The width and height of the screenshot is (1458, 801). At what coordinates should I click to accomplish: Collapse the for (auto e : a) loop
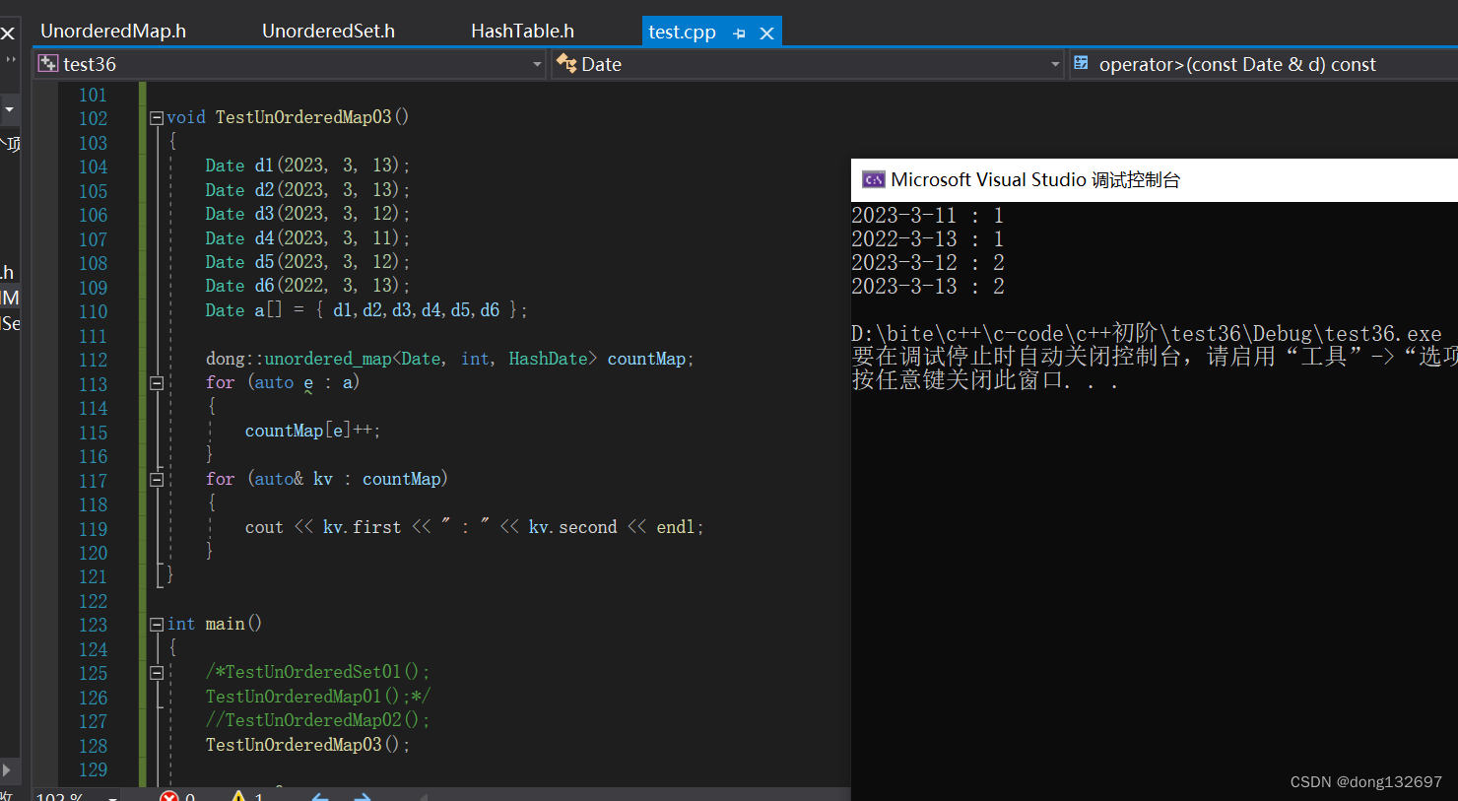click(156, 383)
